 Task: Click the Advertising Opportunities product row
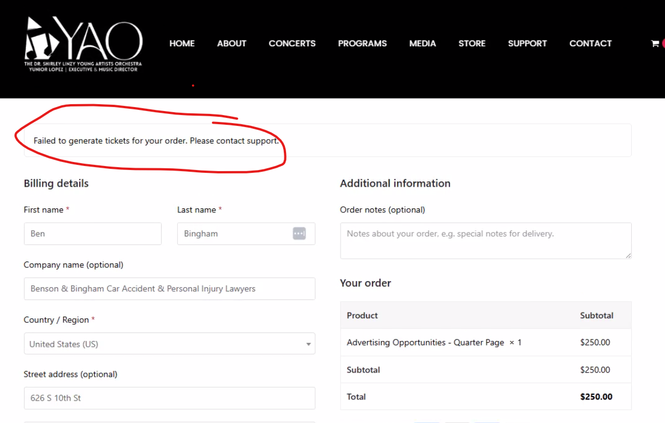tap(434, 342)
